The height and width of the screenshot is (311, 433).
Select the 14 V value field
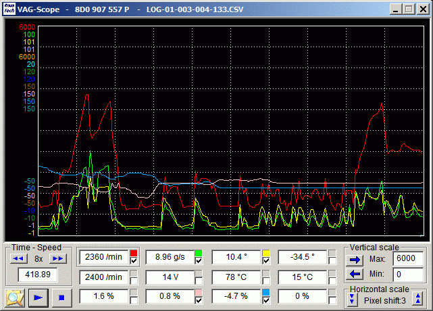[x=170, y=277]
